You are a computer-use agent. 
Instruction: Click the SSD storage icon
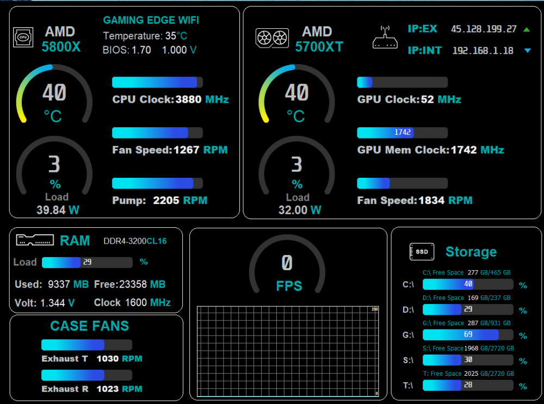(422, 252)
